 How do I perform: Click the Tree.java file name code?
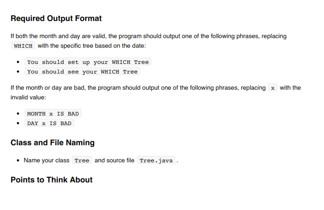pos(156,160)
